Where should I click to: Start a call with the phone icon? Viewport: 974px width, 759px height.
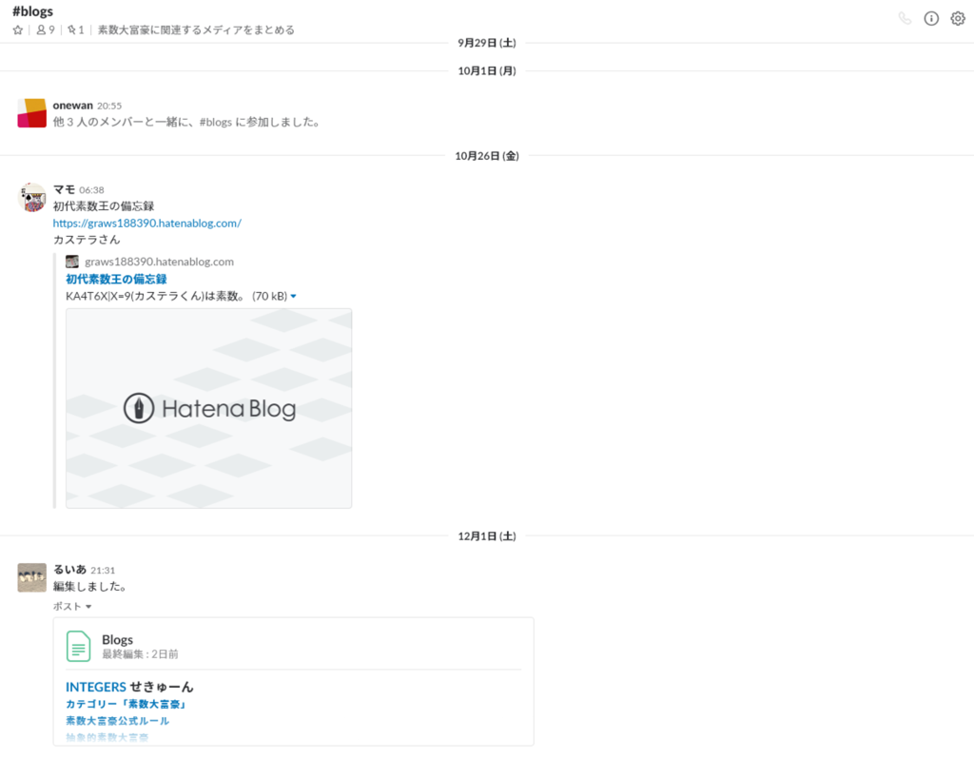point(905,19)
